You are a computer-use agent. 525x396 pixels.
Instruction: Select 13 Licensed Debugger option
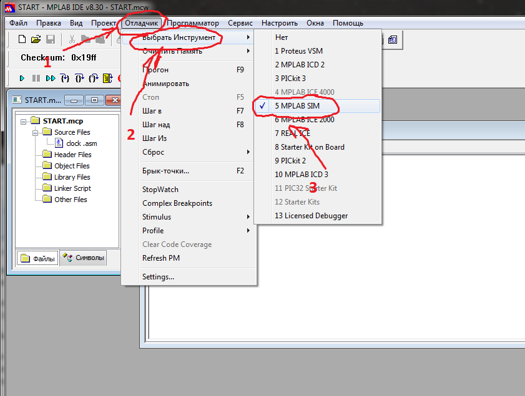tap(316, 216)
